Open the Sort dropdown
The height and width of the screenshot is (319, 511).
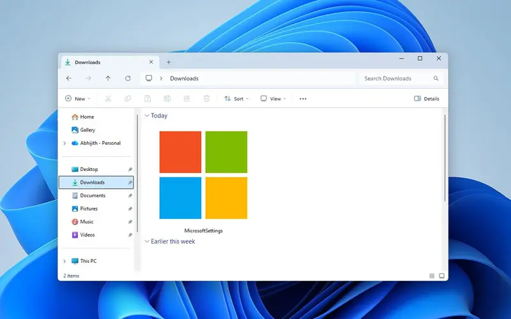236,99
